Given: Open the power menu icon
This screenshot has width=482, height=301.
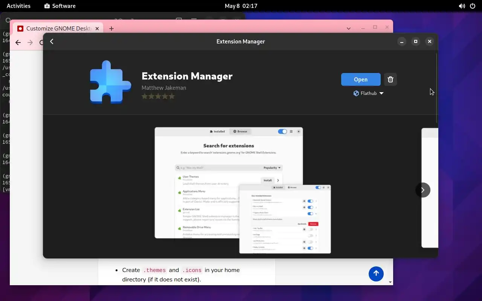Looking at the screenshot, I should click(x=473, y=6).
